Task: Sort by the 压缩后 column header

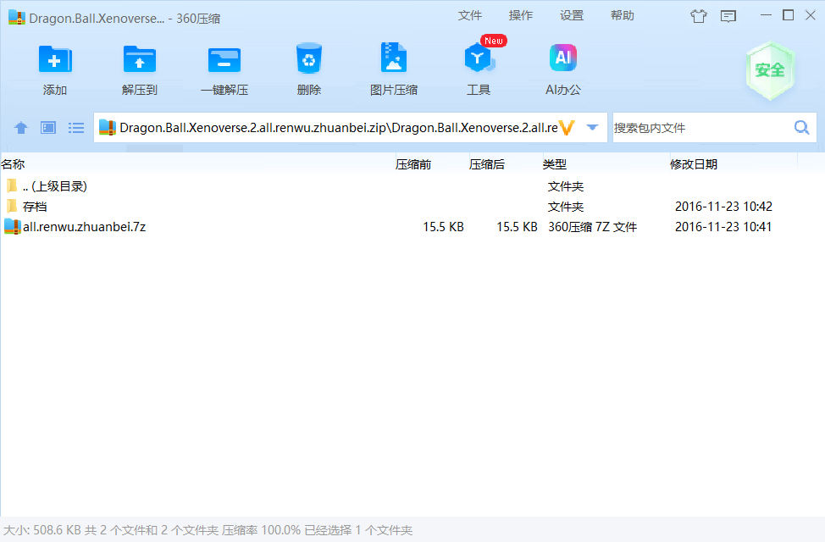Action: pyautogui.click(x=505, y=164)
